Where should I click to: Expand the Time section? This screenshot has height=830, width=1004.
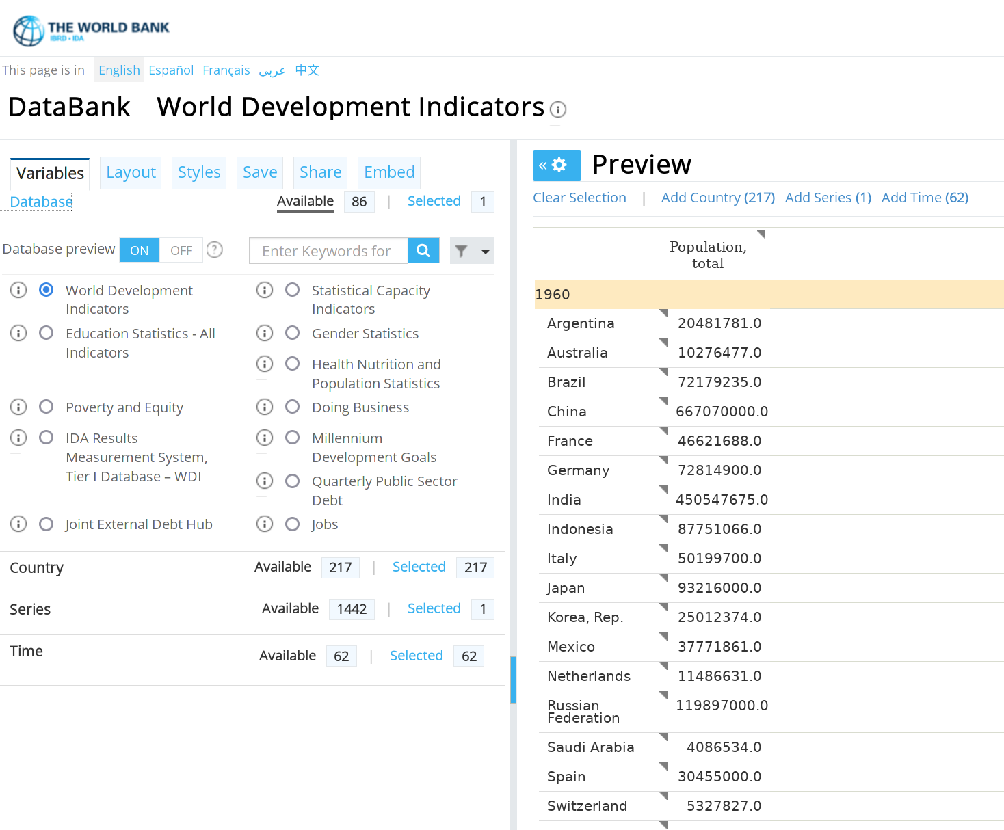pos(26,652)
